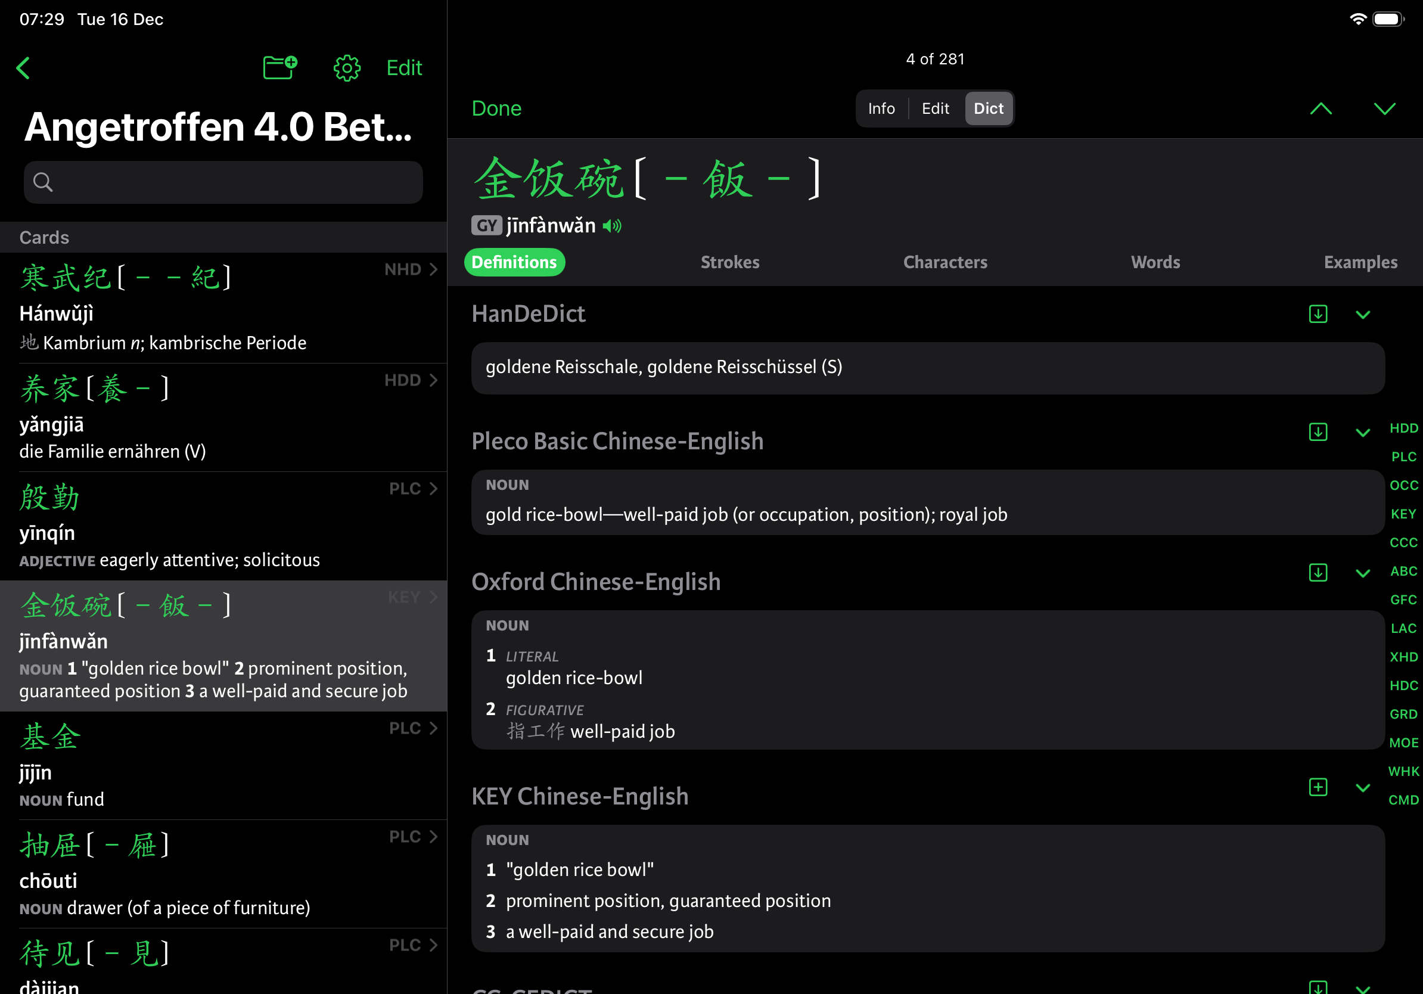Image resolution: width=1423 pixels, height=994 pixels.
Task: Switch segmented control to Info
Action: [x=881, y=108]
